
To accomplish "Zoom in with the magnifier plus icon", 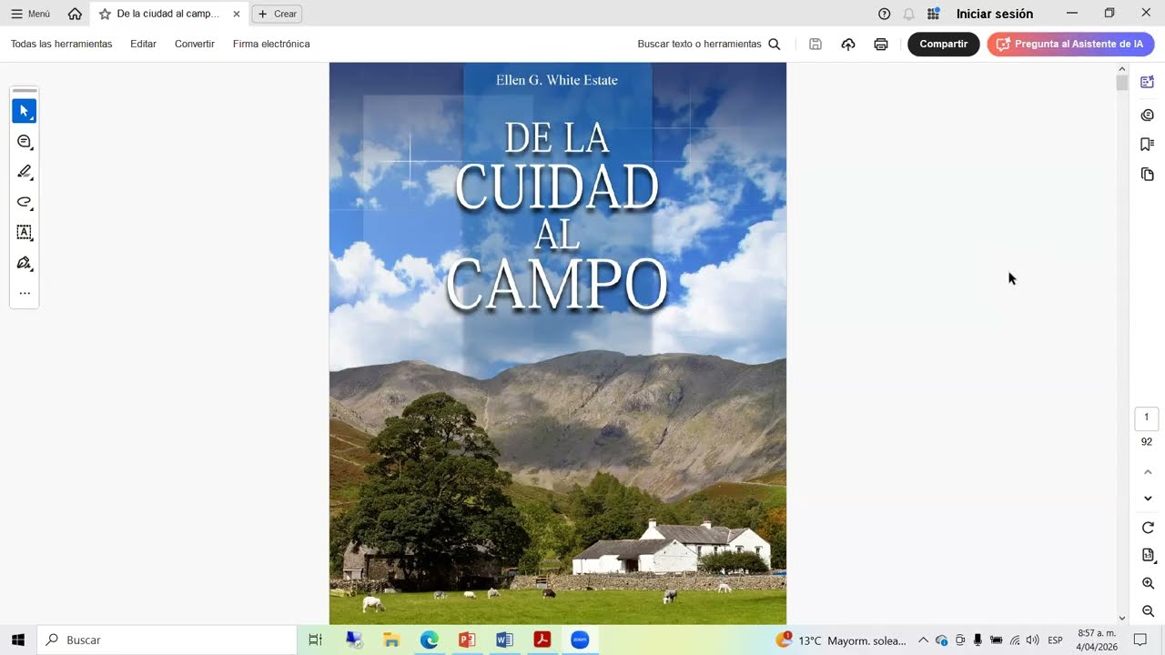I will 1148,583.
